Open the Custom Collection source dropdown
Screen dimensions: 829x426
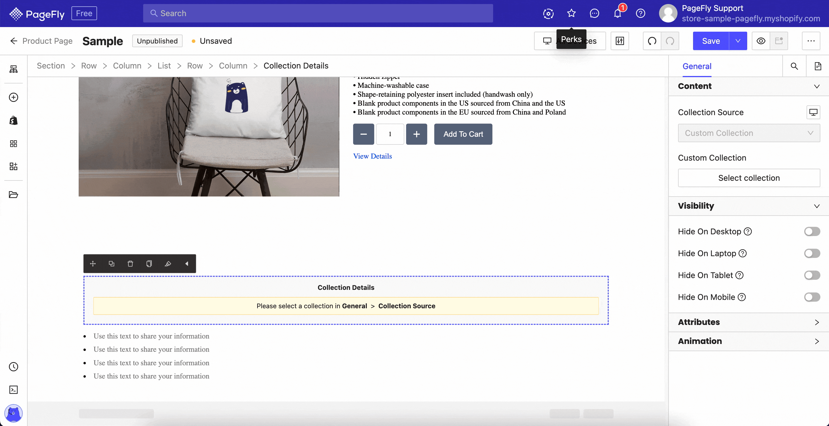[x=749, y=133]
